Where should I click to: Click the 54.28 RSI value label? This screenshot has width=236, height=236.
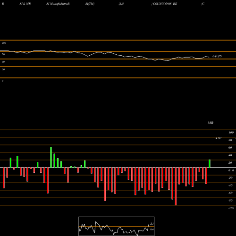click(x=217, y=56)
